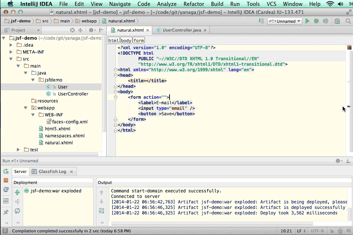The width and height of the screenshot is (353, 235).
Task: Click the body breadcrumb in editor
Action: [126, 40]
